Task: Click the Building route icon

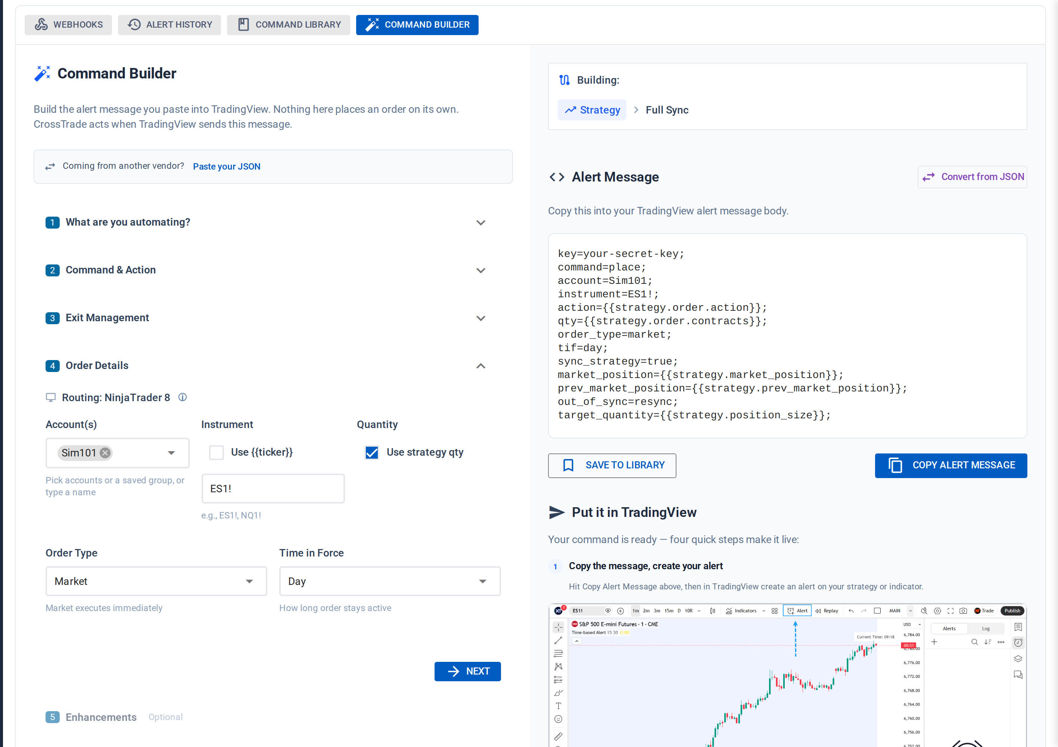Action: [x=564, y=80]
